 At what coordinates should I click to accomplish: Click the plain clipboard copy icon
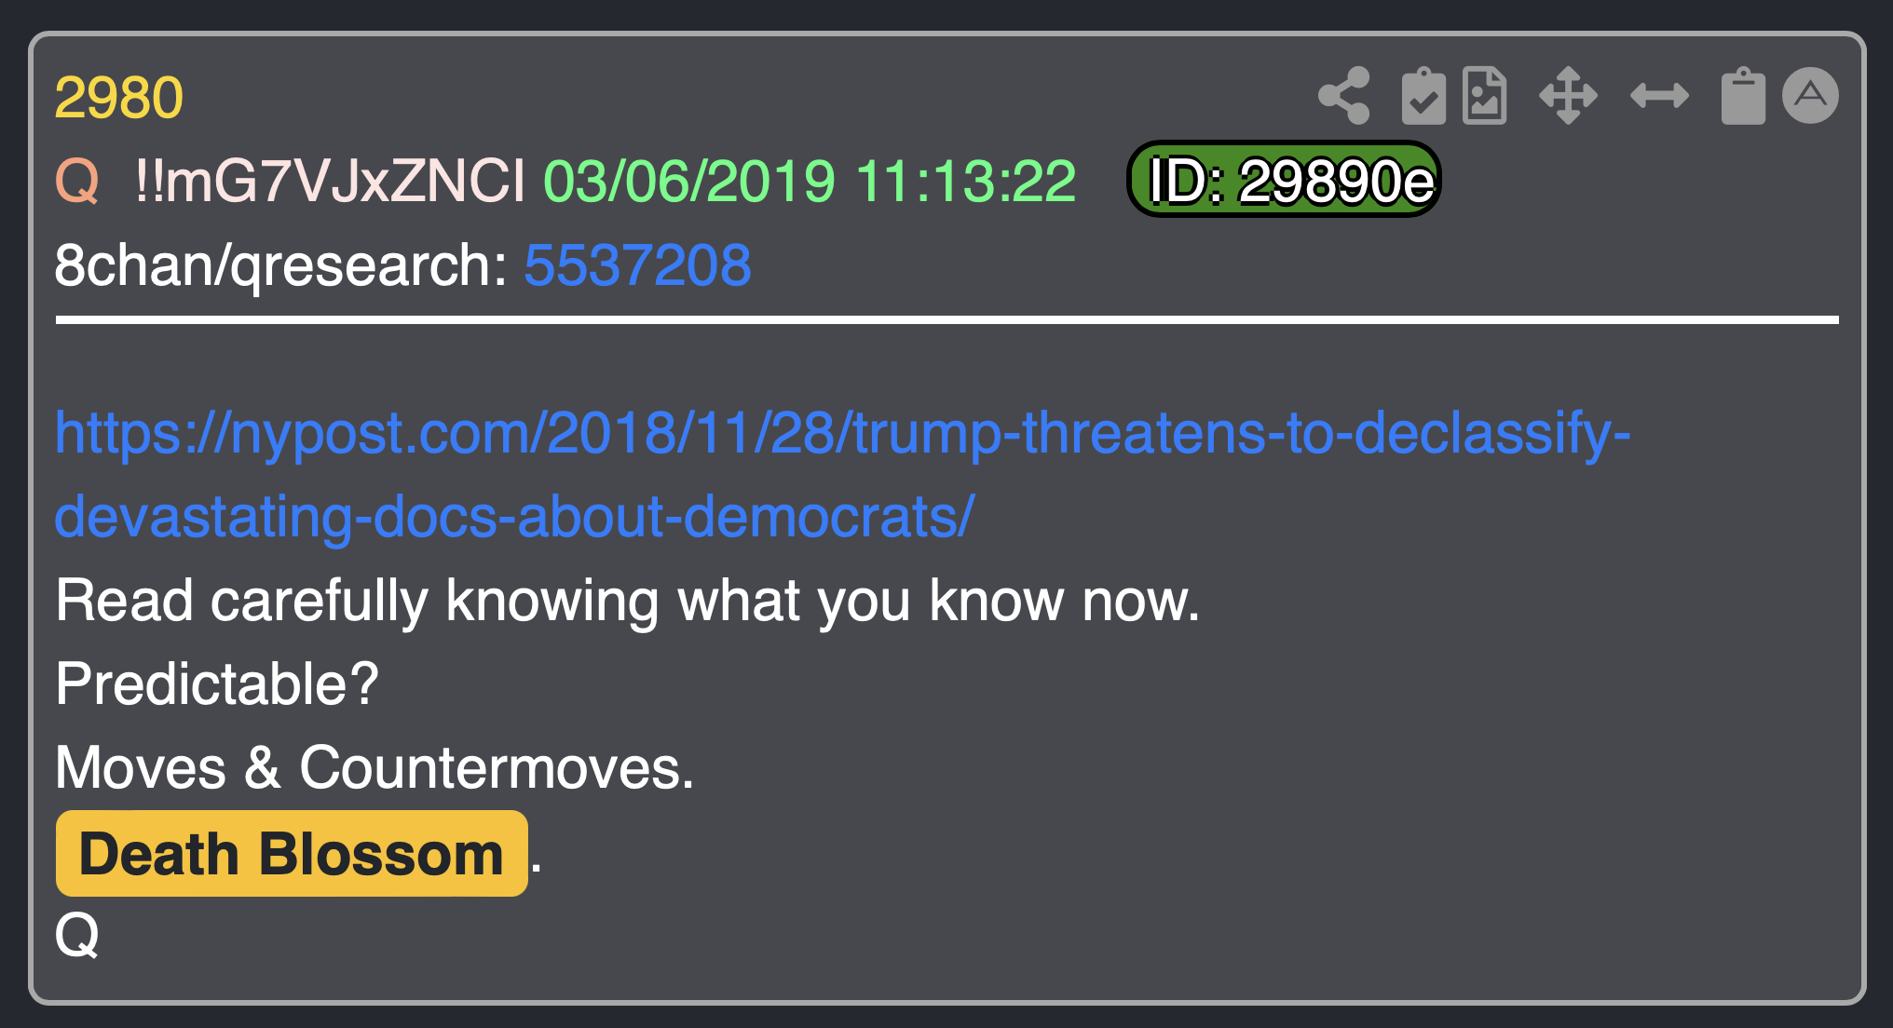1743,96
